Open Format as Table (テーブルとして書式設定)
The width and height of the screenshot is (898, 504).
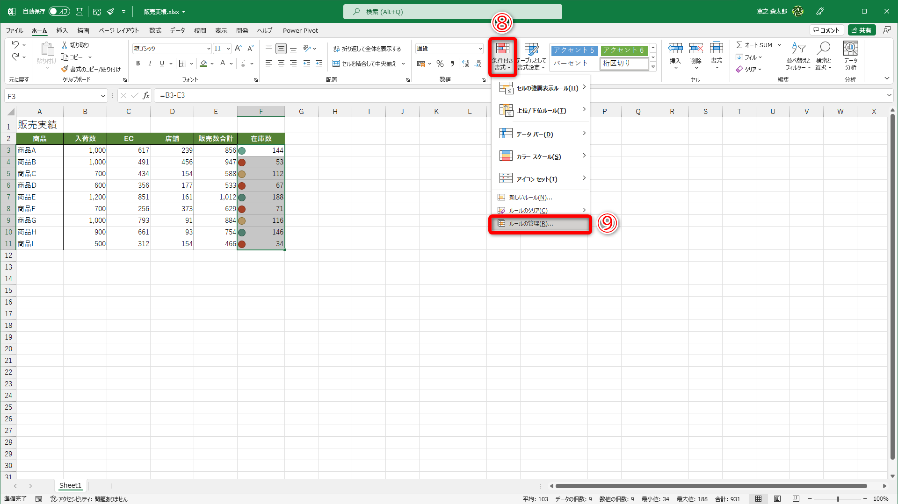[x=531, y=57]
